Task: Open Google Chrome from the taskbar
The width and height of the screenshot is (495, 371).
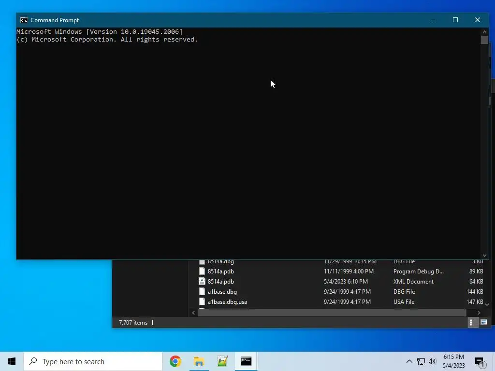Action: (x=175, y=361)
